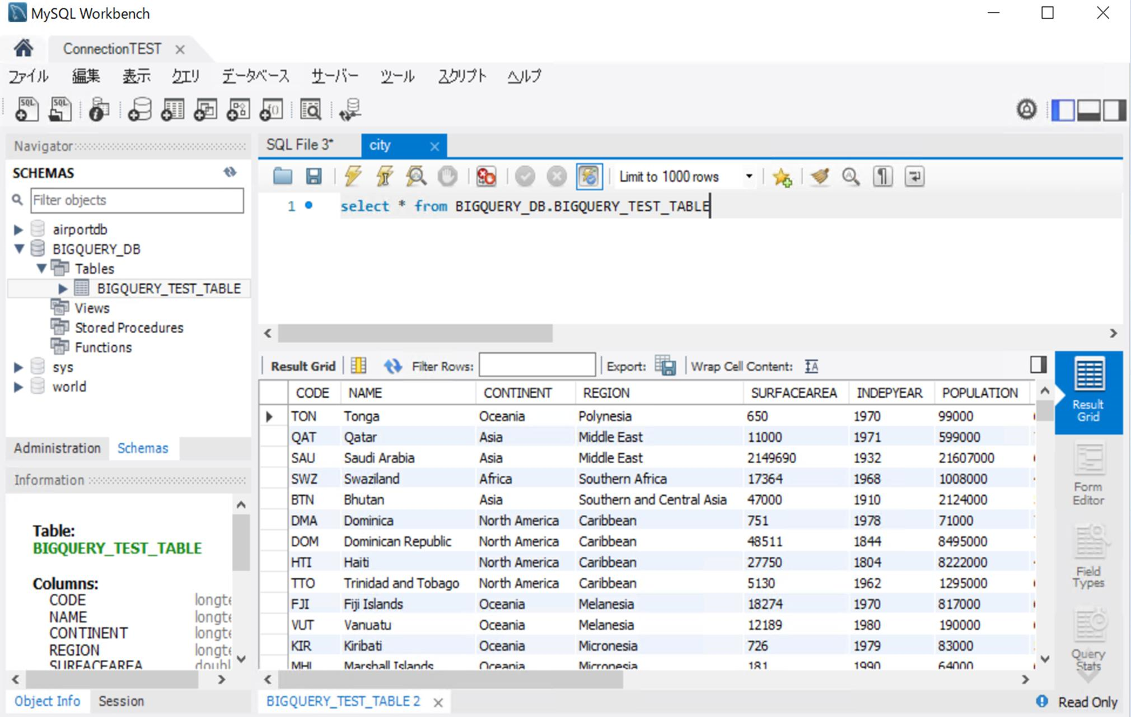This screenshot has height=717, width=1131.
Task: Open the inspector for selected object
Action: tap(98, 109)
